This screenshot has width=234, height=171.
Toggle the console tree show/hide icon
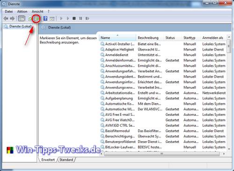22,19
